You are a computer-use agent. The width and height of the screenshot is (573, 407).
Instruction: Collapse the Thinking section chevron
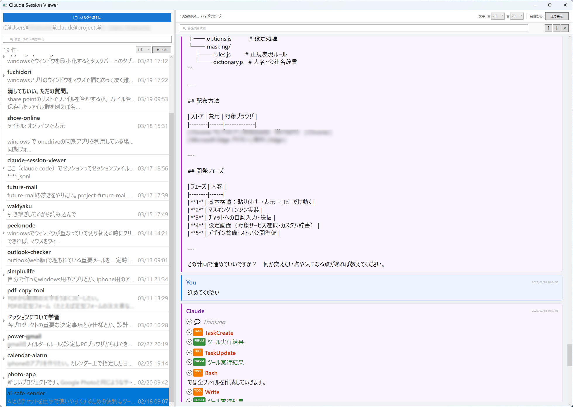(x=189, y=322)
